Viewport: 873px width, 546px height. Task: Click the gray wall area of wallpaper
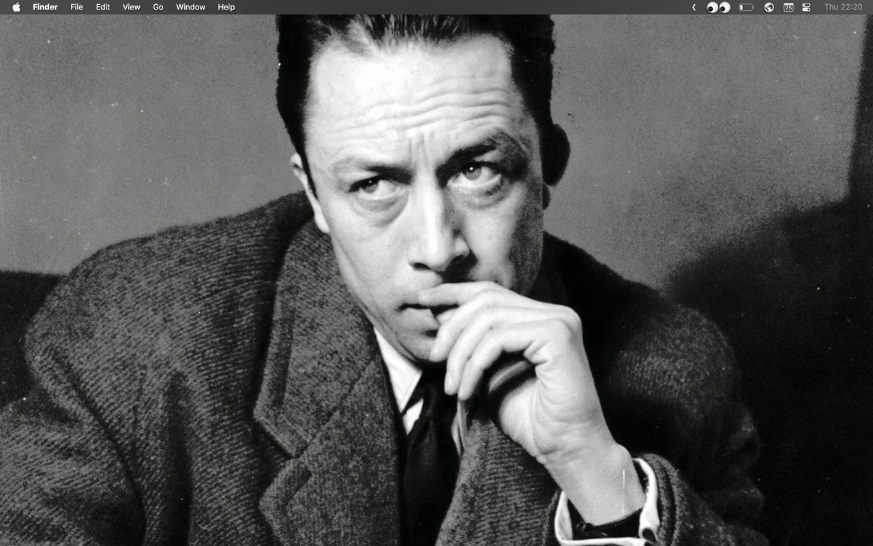point(136,136)
